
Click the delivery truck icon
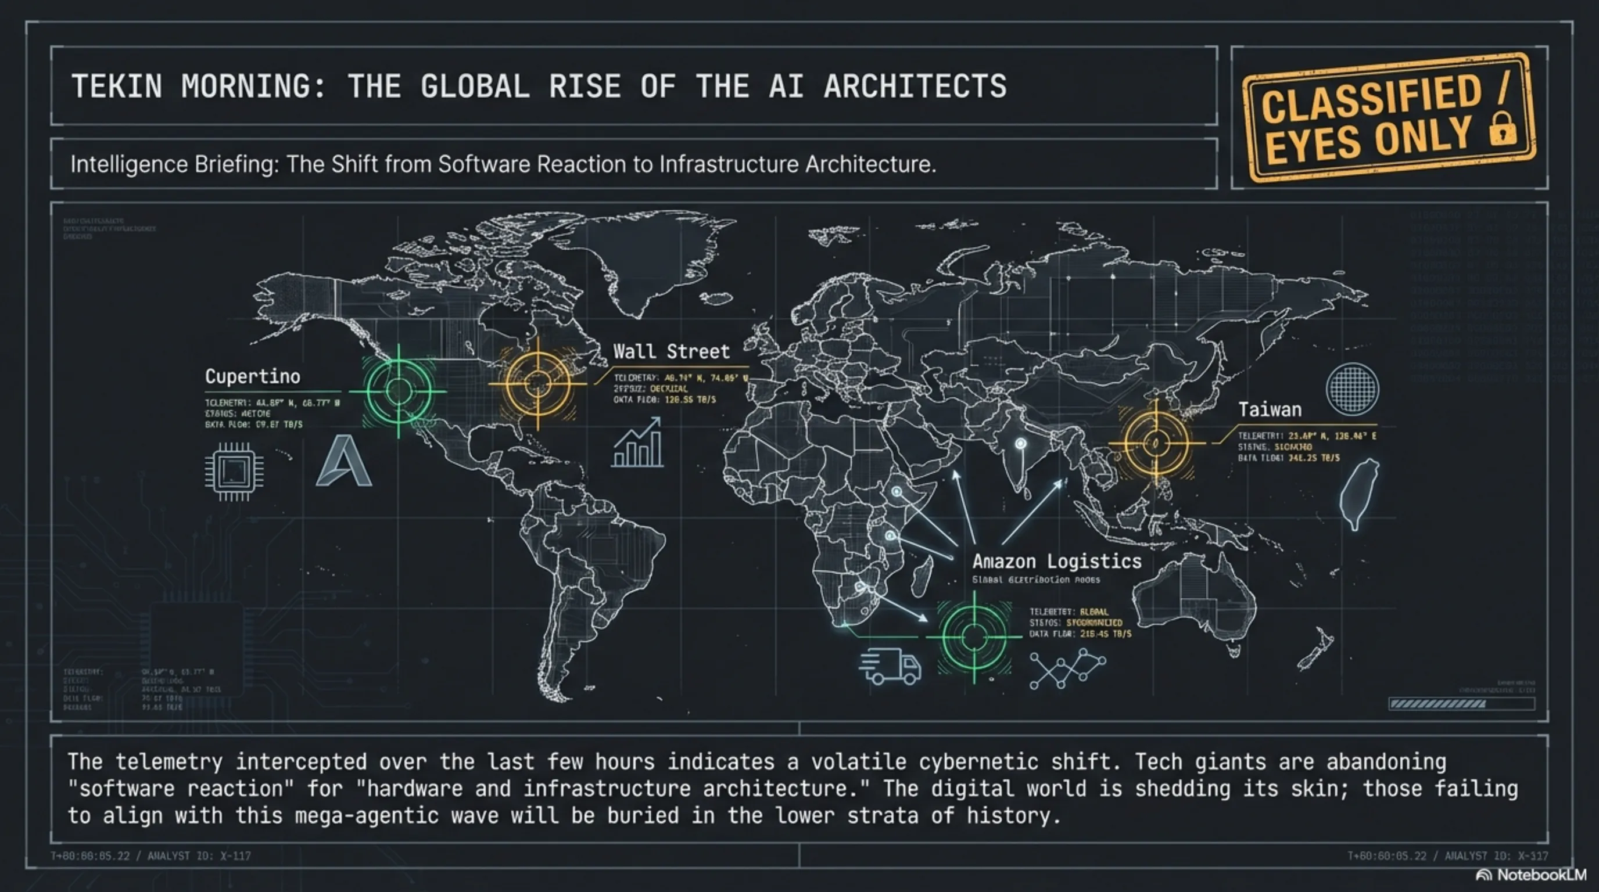click(x=890, y=666)
